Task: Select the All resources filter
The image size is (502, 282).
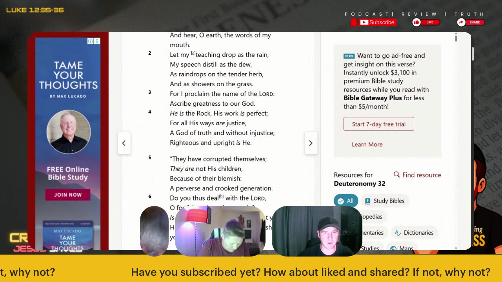Action: tap(346, 201)
